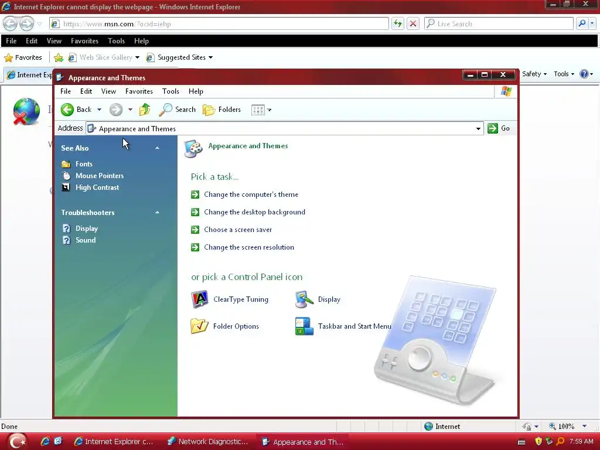Click the Mouse Pointers link

(x=100, y=176)
